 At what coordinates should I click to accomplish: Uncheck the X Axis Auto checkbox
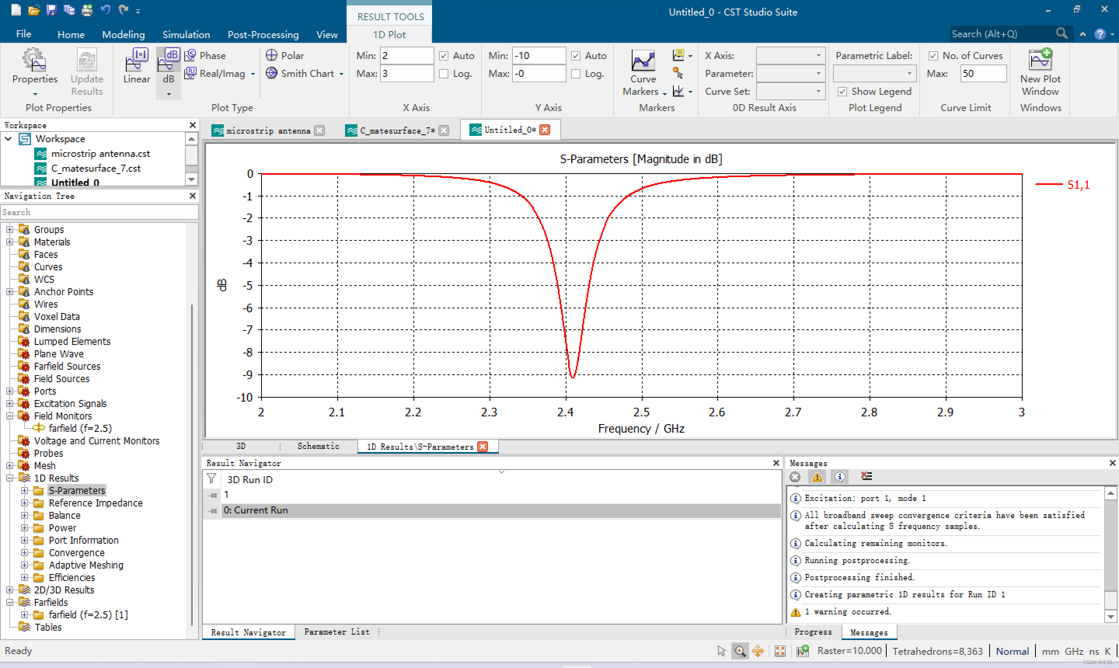coord(444,56)
